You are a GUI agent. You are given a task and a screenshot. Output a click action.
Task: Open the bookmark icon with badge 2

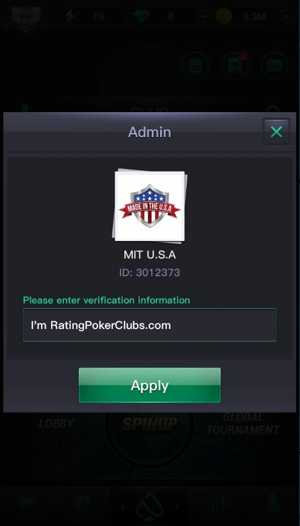pos(235,66)
